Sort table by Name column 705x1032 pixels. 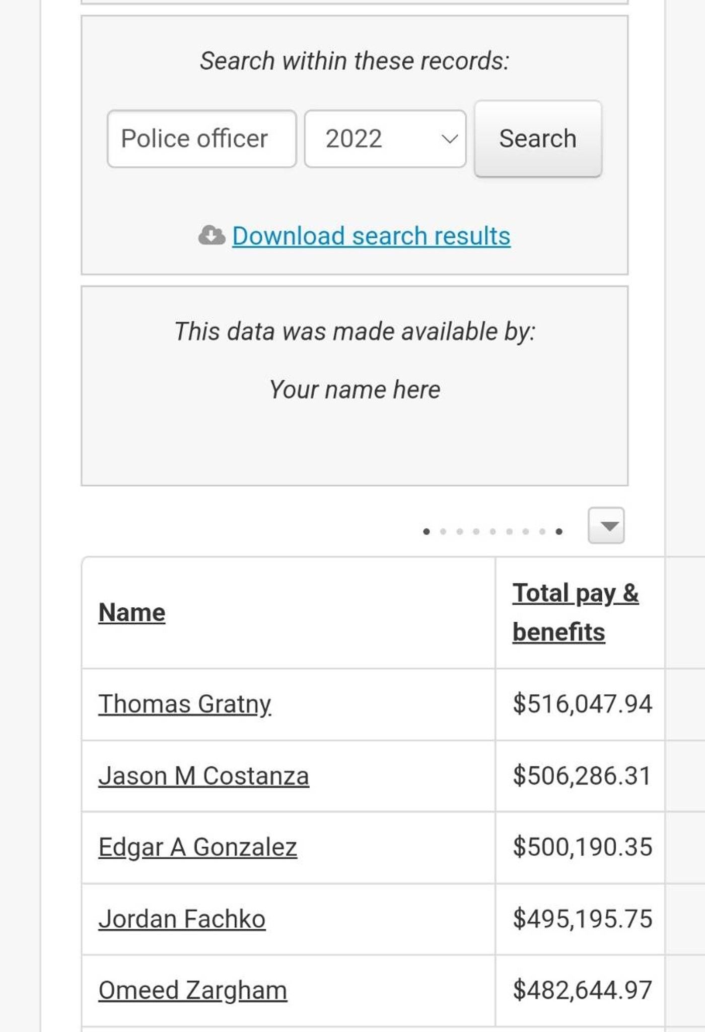[x=132, y=612]
